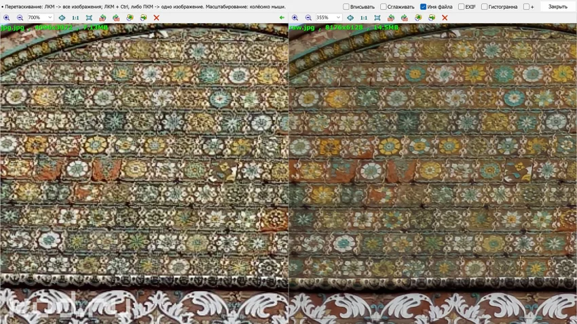Delete the right panel image with red X
The width and height of the screenshot is (577, 324).
(445, 18)
